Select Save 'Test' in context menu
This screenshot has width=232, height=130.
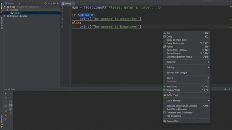pos(186,95)
